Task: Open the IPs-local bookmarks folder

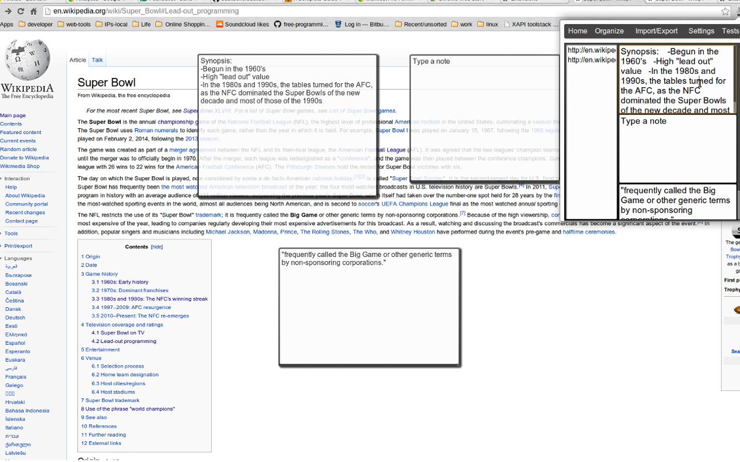Action: tap(112, 24)
